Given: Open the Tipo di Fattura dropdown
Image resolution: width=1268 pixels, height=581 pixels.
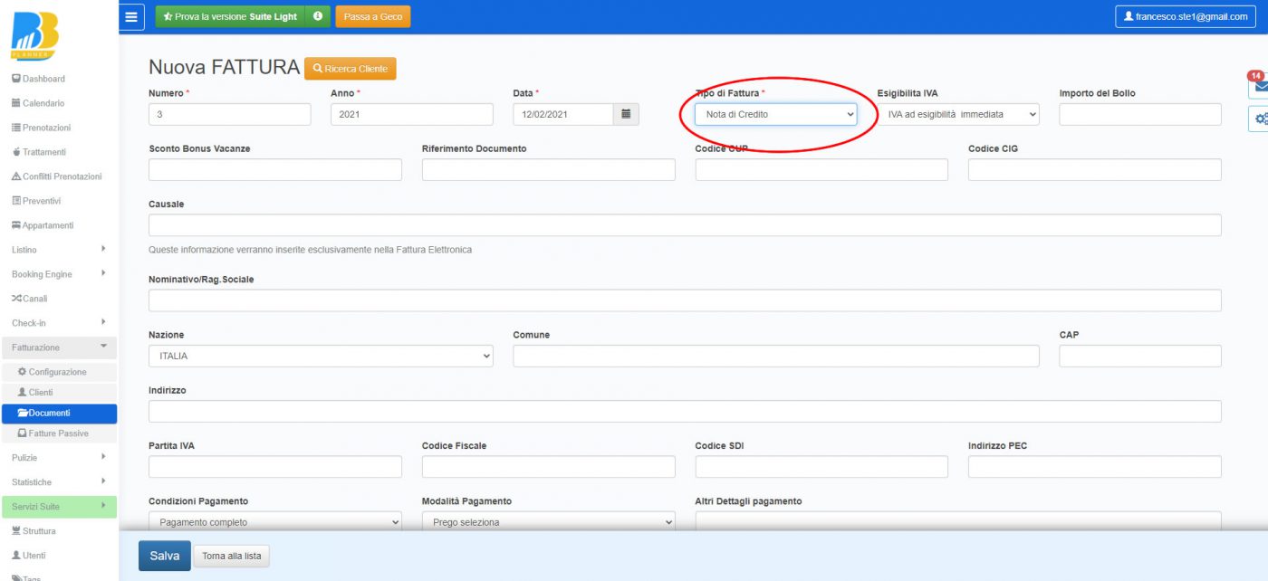Looking at the screenshot, I should click(x=775, y=114).
